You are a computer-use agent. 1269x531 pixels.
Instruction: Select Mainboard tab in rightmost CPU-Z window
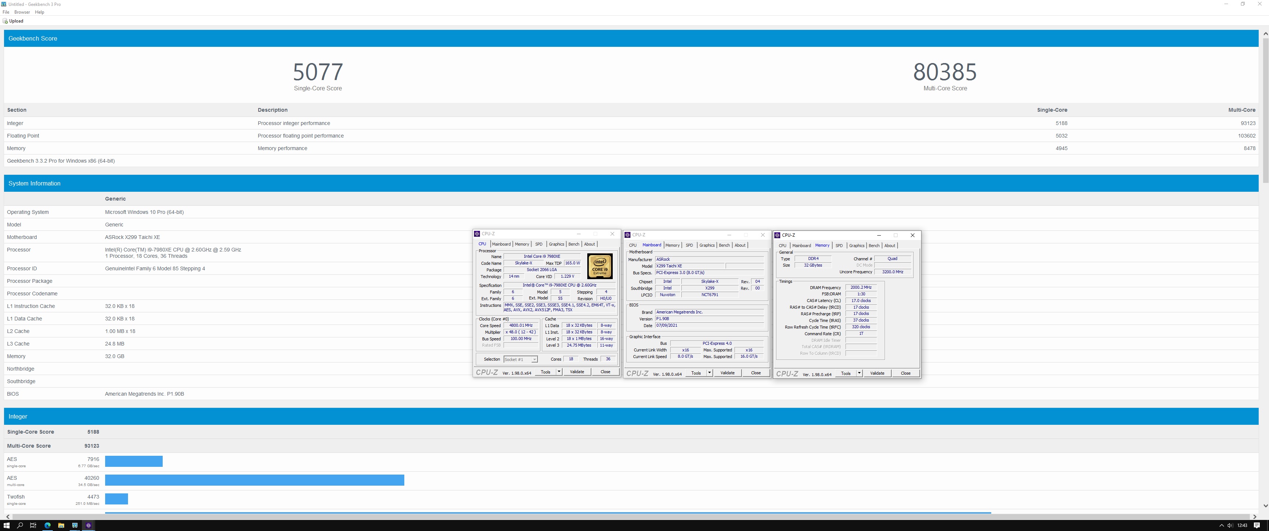pos(802,246)
